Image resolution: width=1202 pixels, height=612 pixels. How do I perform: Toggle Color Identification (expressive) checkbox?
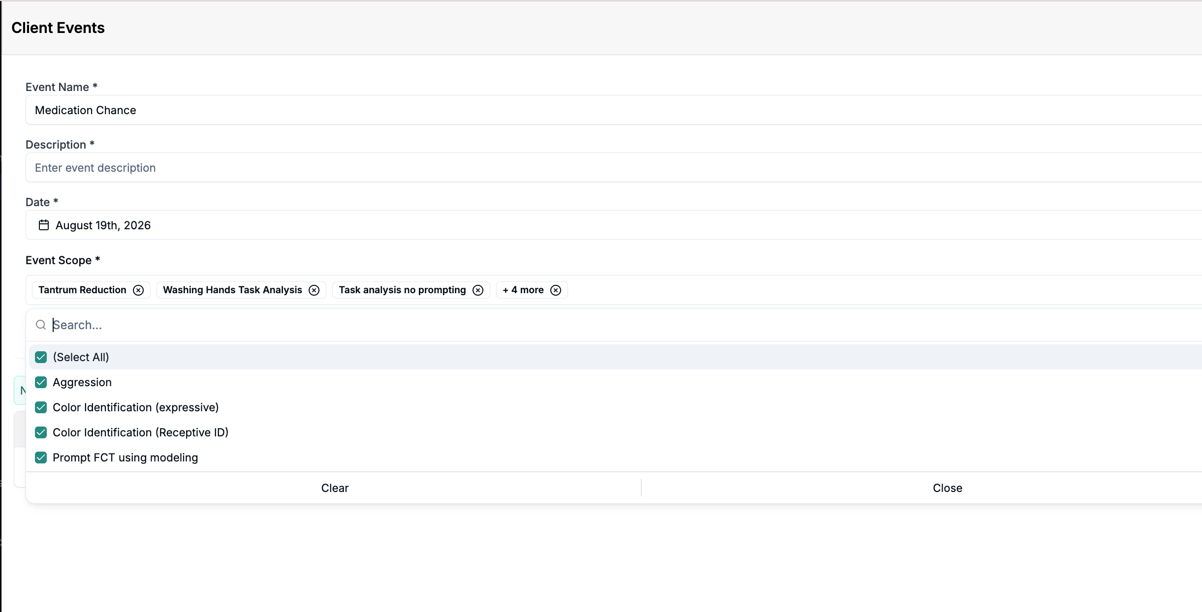41,407
